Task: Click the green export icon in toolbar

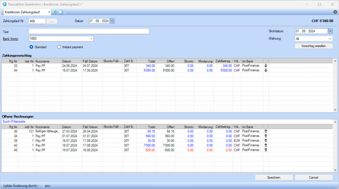Action: click(x=55, y=12)
